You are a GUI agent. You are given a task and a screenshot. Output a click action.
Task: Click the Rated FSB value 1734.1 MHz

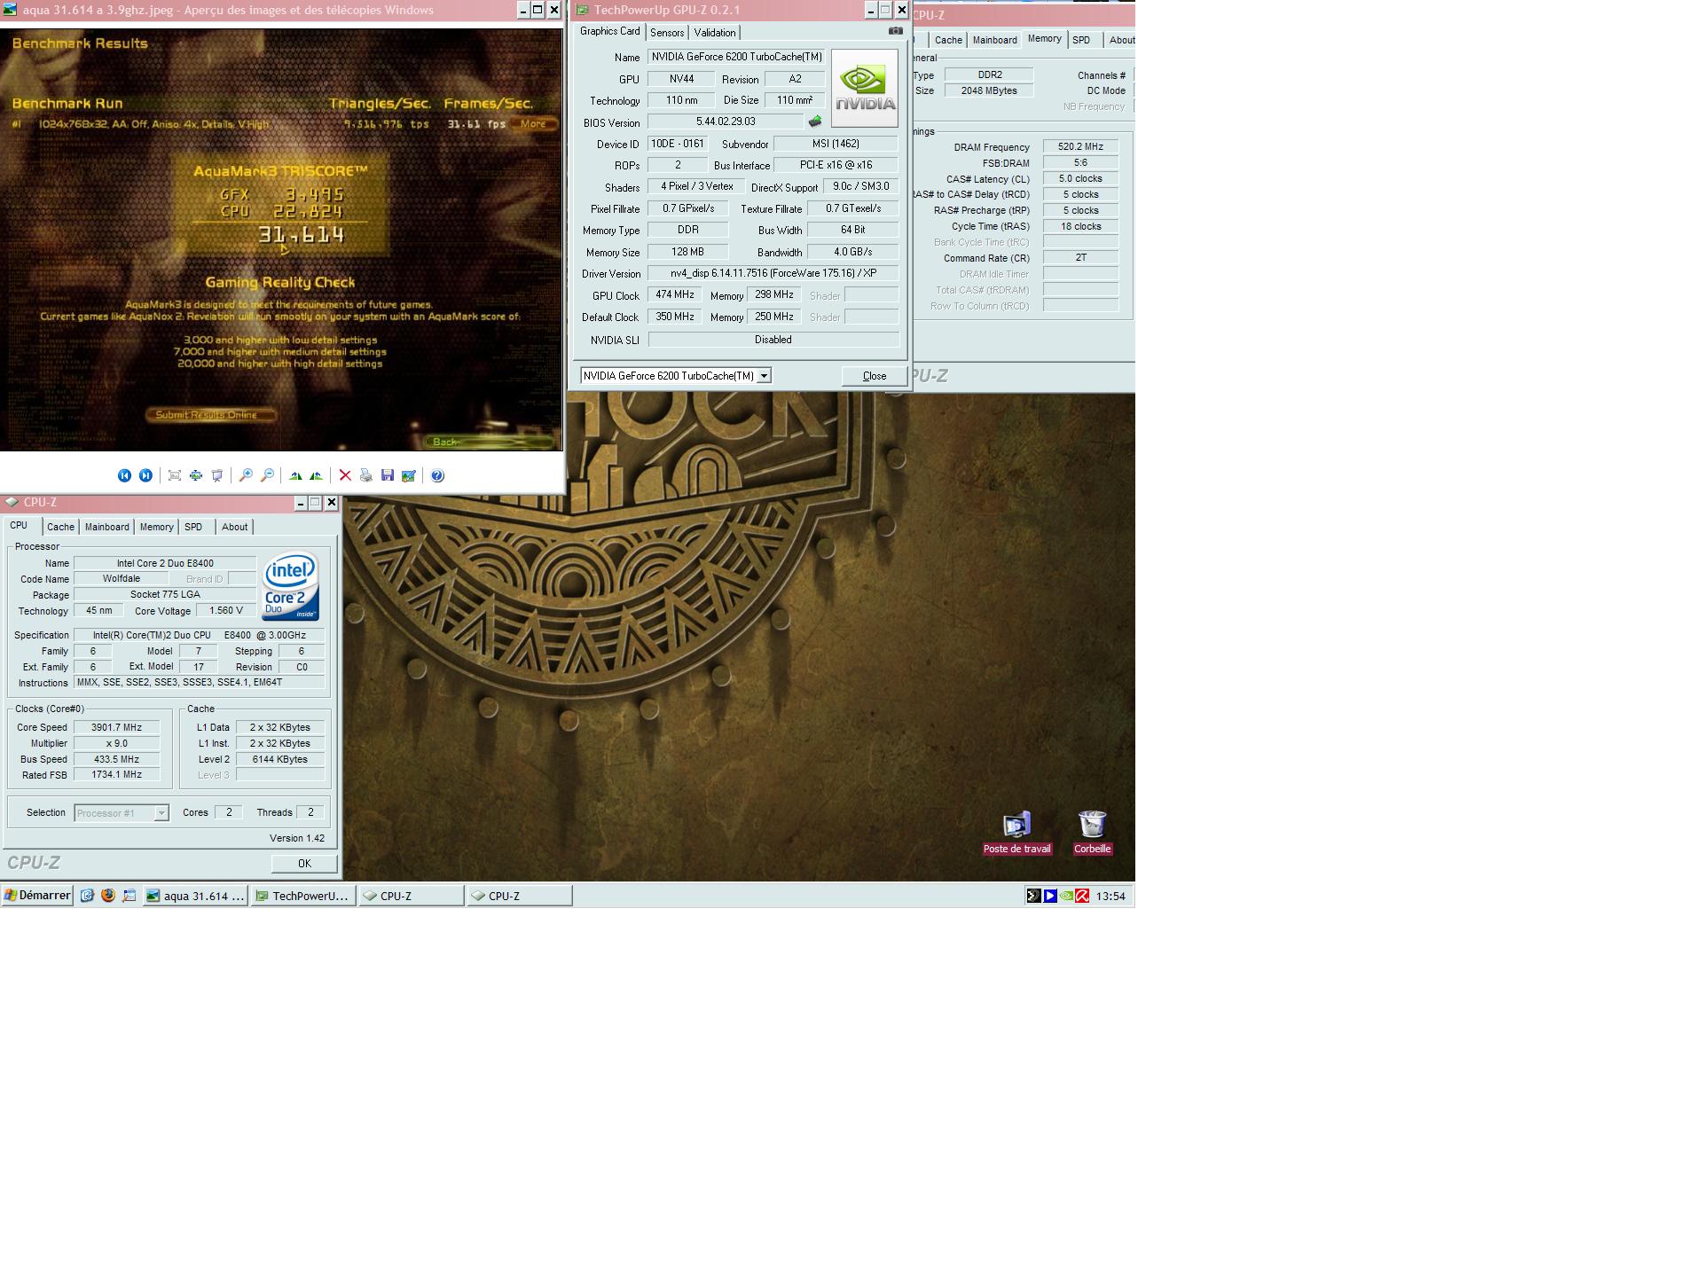click(116, 775)
